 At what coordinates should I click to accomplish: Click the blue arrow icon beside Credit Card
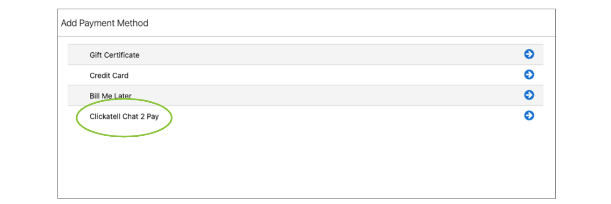(529, 75)
